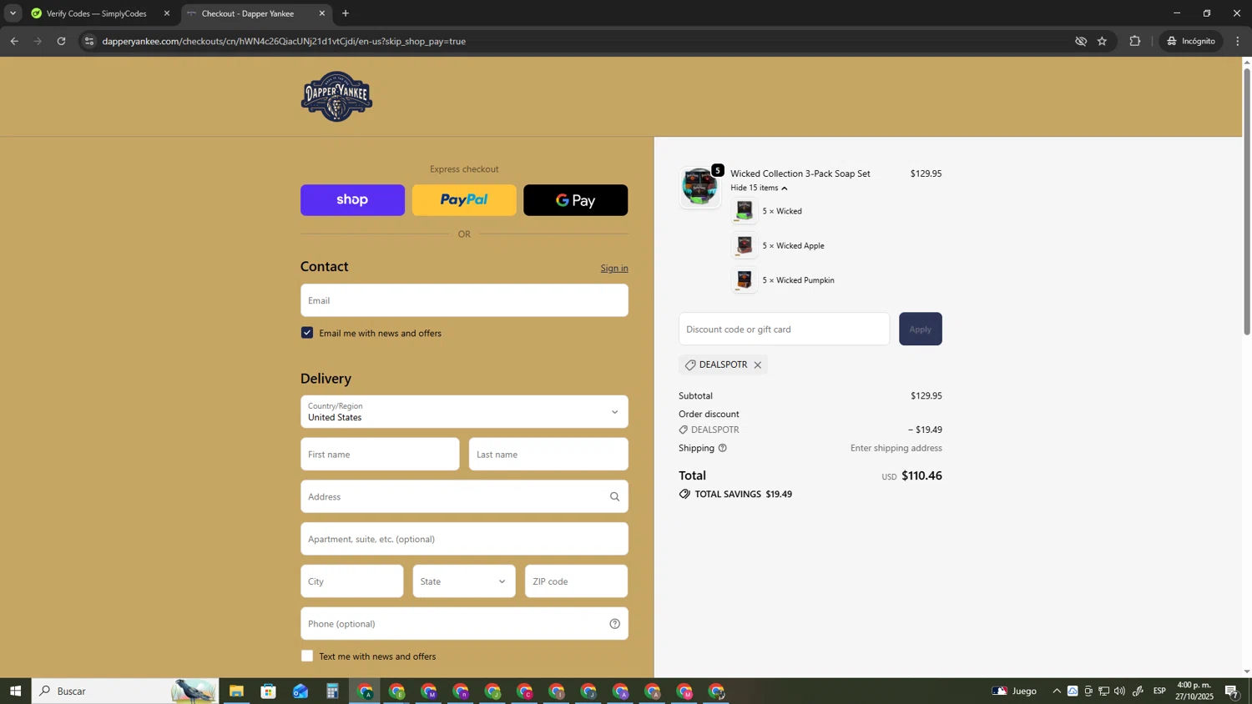The image size is (1252, 704).
Task: Click the Incógnito profile button
Action: pos(1191,41)
